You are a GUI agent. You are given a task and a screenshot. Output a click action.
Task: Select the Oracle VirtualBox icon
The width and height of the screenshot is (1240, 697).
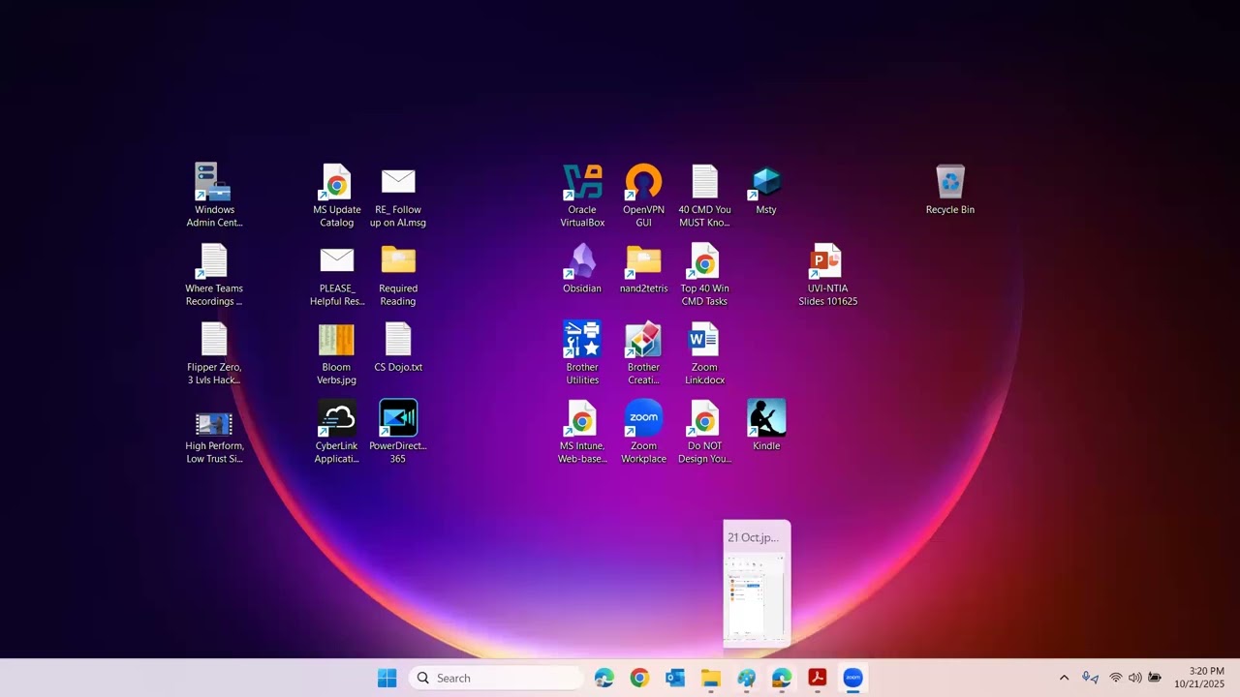(582, 196)
